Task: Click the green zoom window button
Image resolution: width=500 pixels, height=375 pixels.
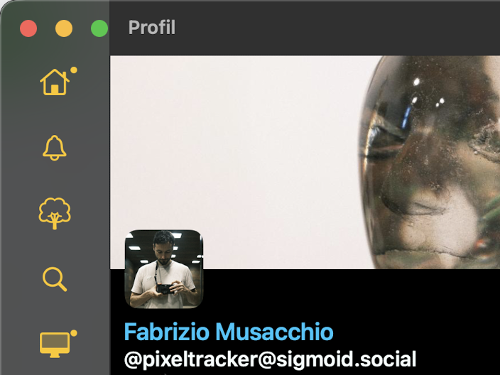Action: pos(99,28)
